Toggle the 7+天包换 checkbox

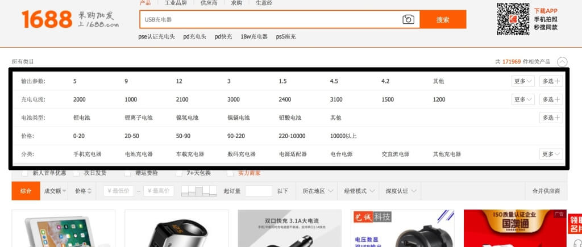178,173
